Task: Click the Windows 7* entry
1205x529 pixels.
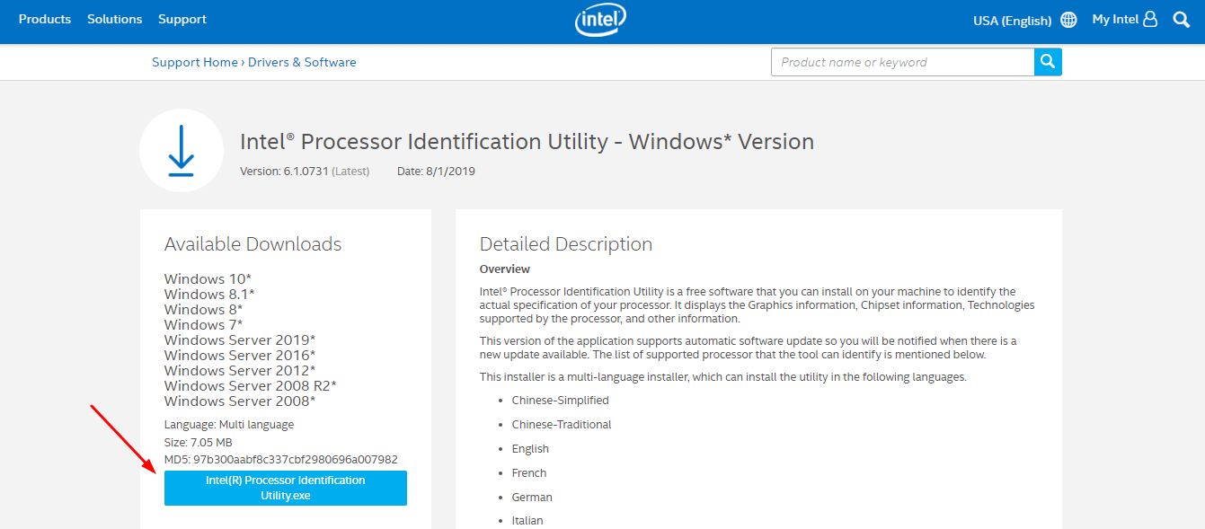Action: (204, 325)
